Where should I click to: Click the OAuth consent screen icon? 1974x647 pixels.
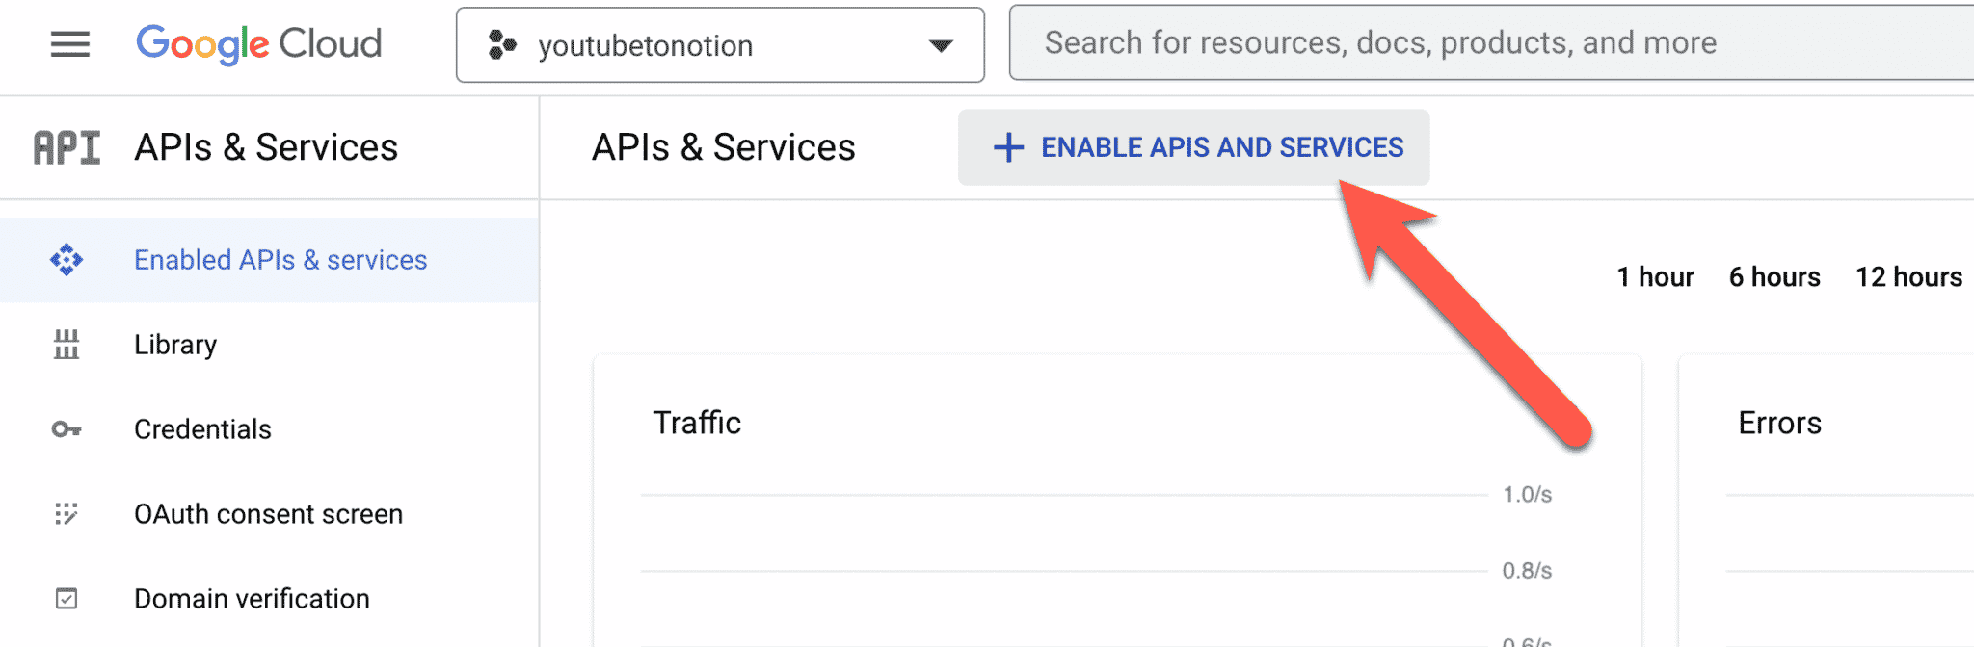click(x=66, y=513)
